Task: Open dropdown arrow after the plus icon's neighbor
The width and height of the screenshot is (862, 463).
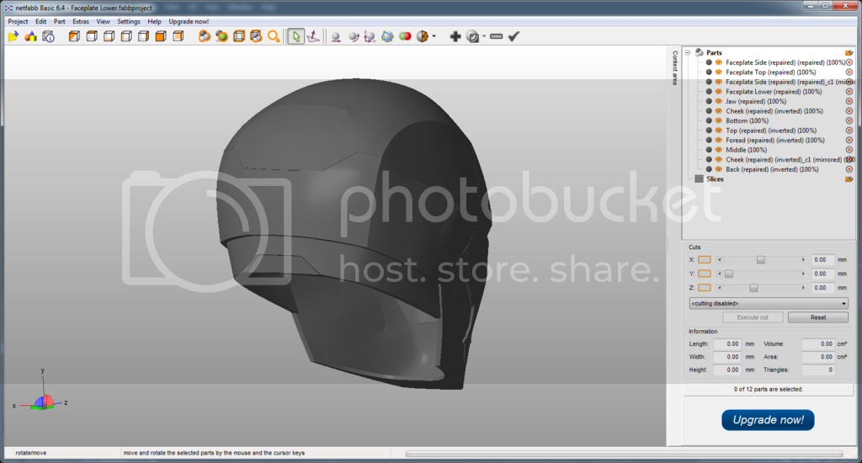Action: (x=484, y=37)
